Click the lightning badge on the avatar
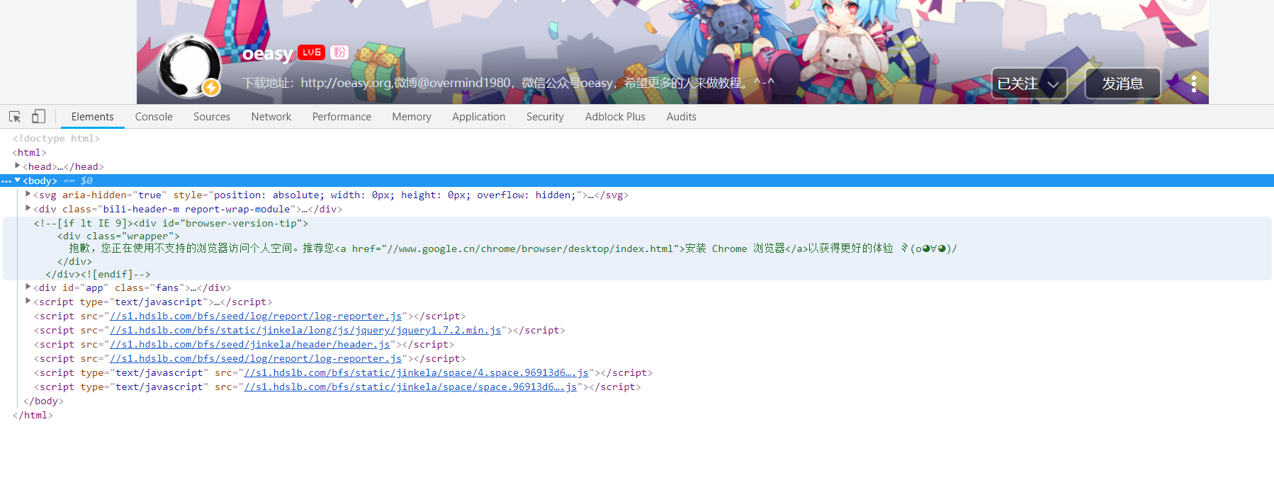Screen dimensions: 1274x480 211,88
